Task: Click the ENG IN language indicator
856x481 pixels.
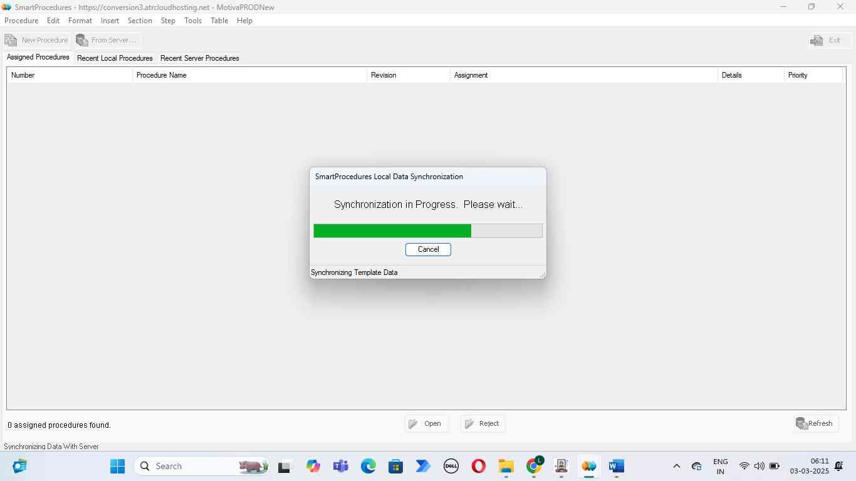Action: click(721, 467)
